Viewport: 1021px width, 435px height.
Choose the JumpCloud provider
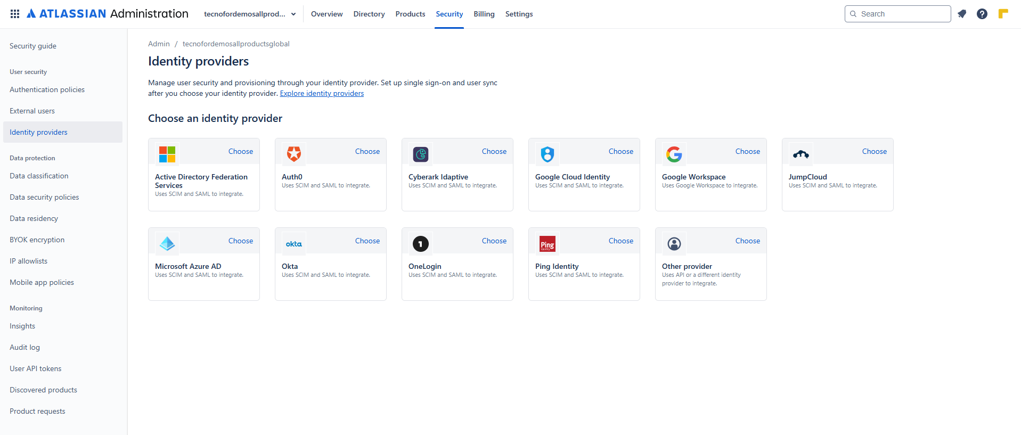(x=875, y=151)
